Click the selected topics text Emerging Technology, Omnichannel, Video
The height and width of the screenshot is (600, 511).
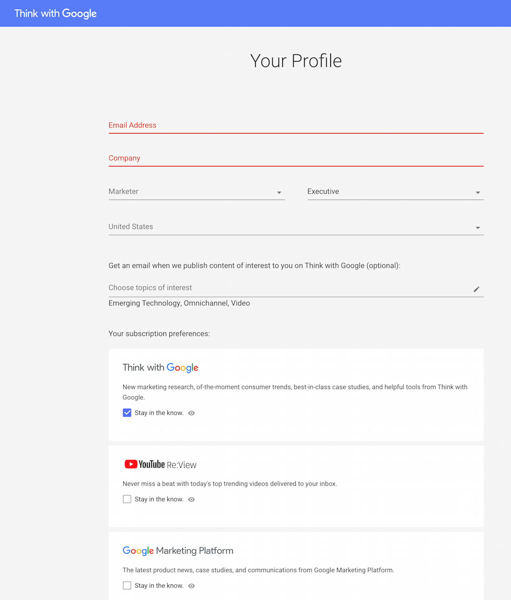pos(179,303)
